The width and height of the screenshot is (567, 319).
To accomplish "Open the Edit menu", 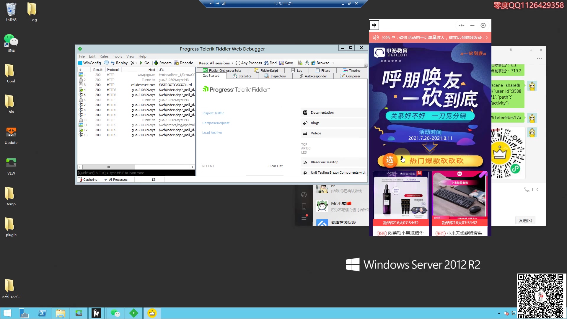I will pos(92,56).
